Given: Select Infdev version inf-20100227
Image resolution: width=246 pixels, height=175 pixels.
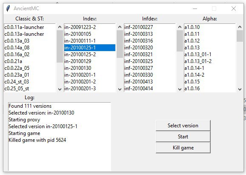Looking at the screenshot, I should click(150, 27).
